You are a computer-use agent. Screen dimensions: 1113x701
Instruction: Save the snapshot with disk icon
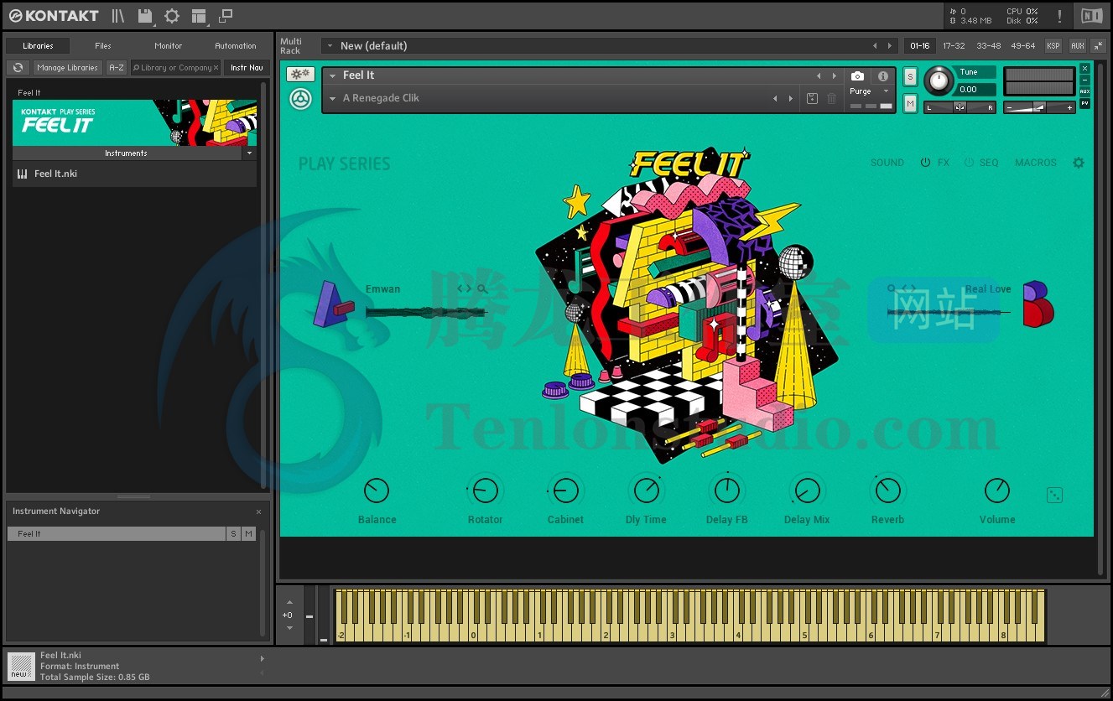(x=811, y=99)
